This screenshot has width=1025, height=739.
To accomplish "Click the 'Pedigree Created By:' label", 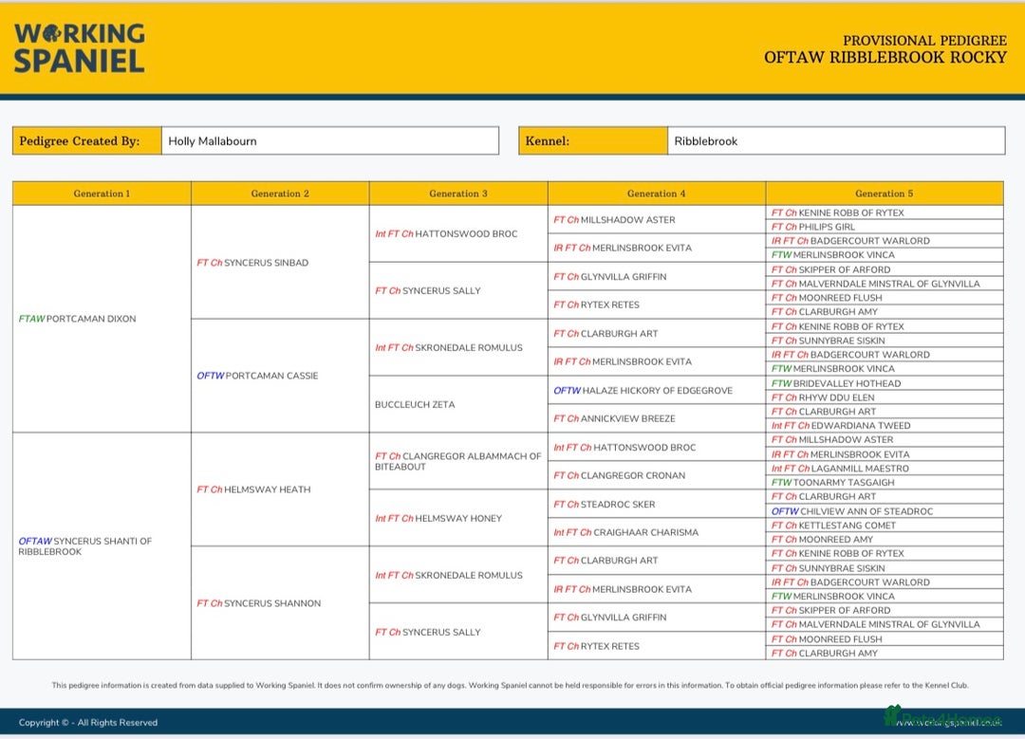I will (x=87, y=140).
